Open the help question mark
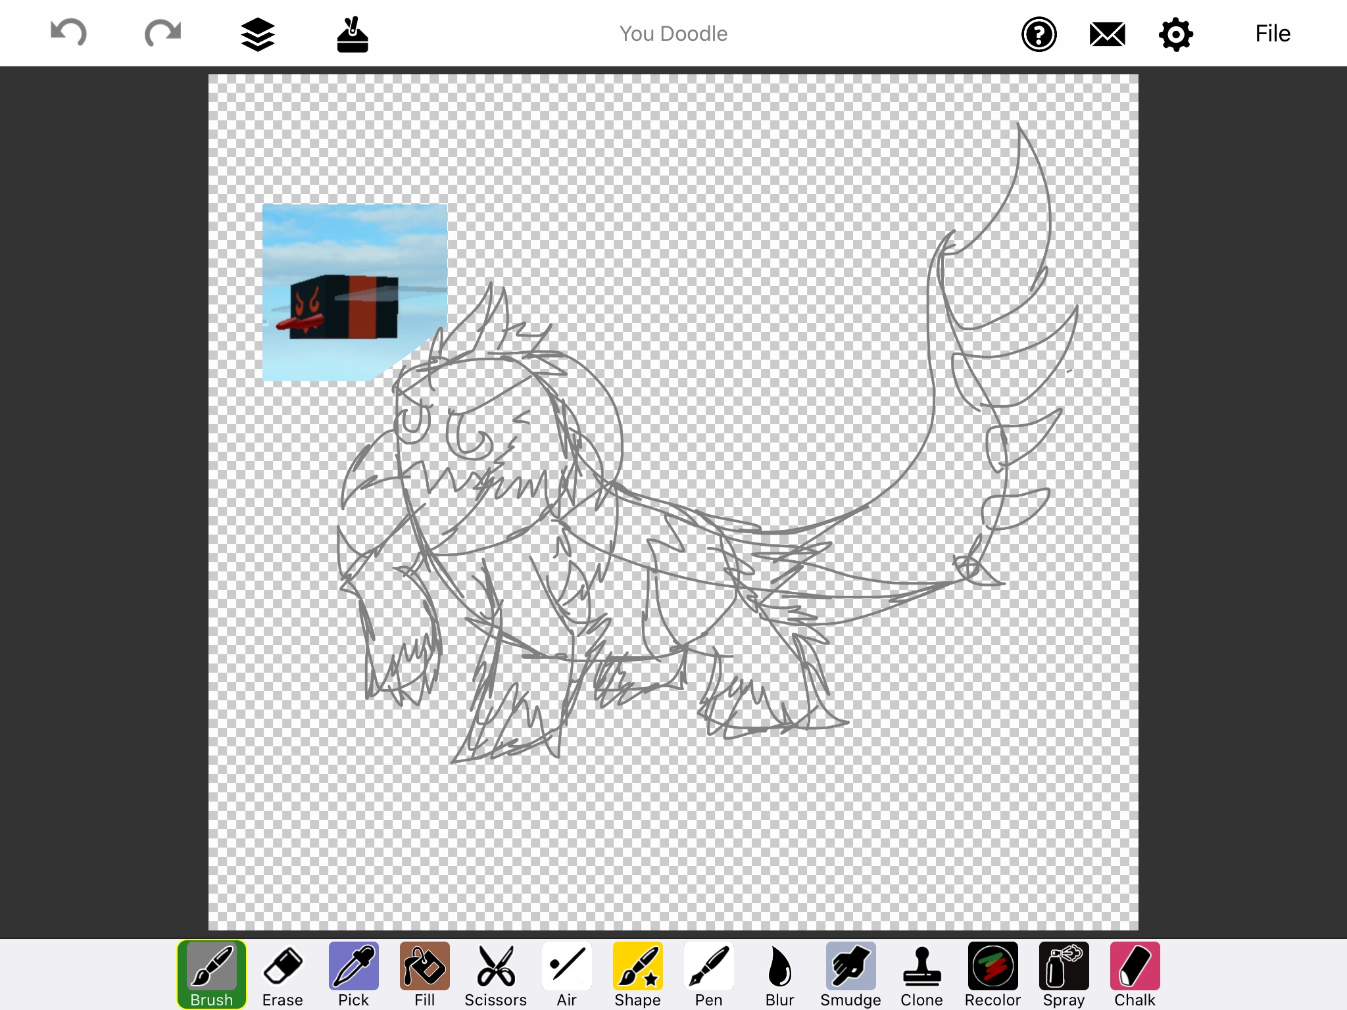This screenshot has width=1347, height=1010. pos(1039,34)
